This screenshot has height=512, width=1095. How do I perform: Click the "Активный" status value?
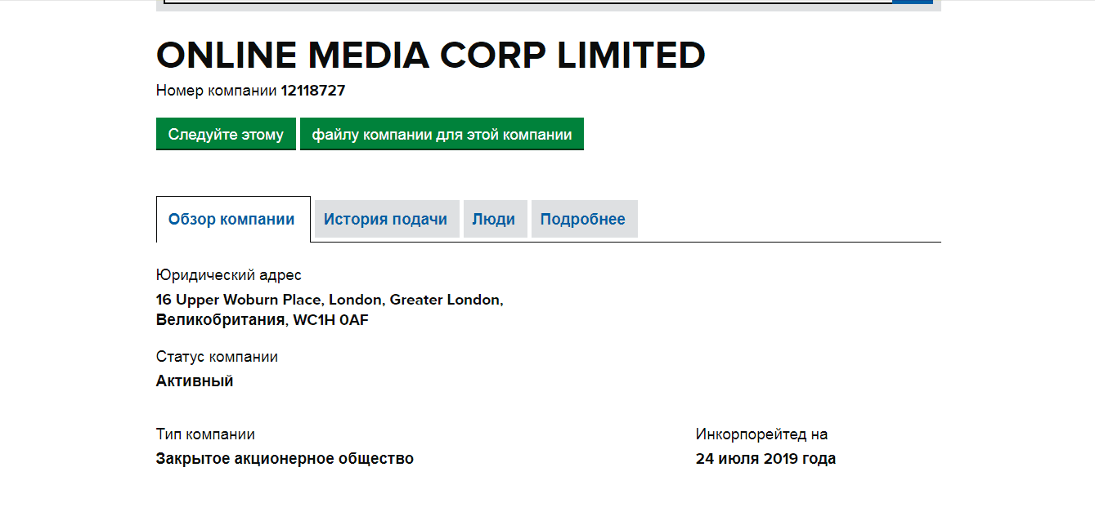(x=195, y=381)
